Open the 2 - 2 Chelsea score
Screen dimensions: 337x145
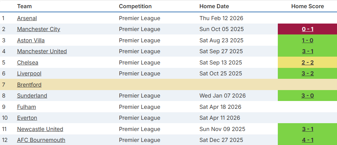tap(308, 62)
